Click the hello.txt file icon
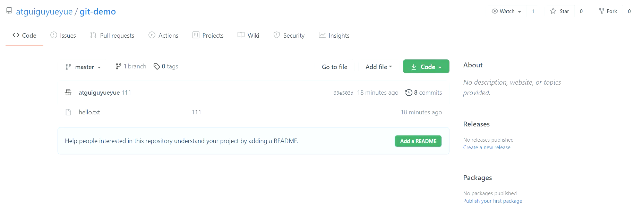Screen dimensions: 643x209 [68, 112]
